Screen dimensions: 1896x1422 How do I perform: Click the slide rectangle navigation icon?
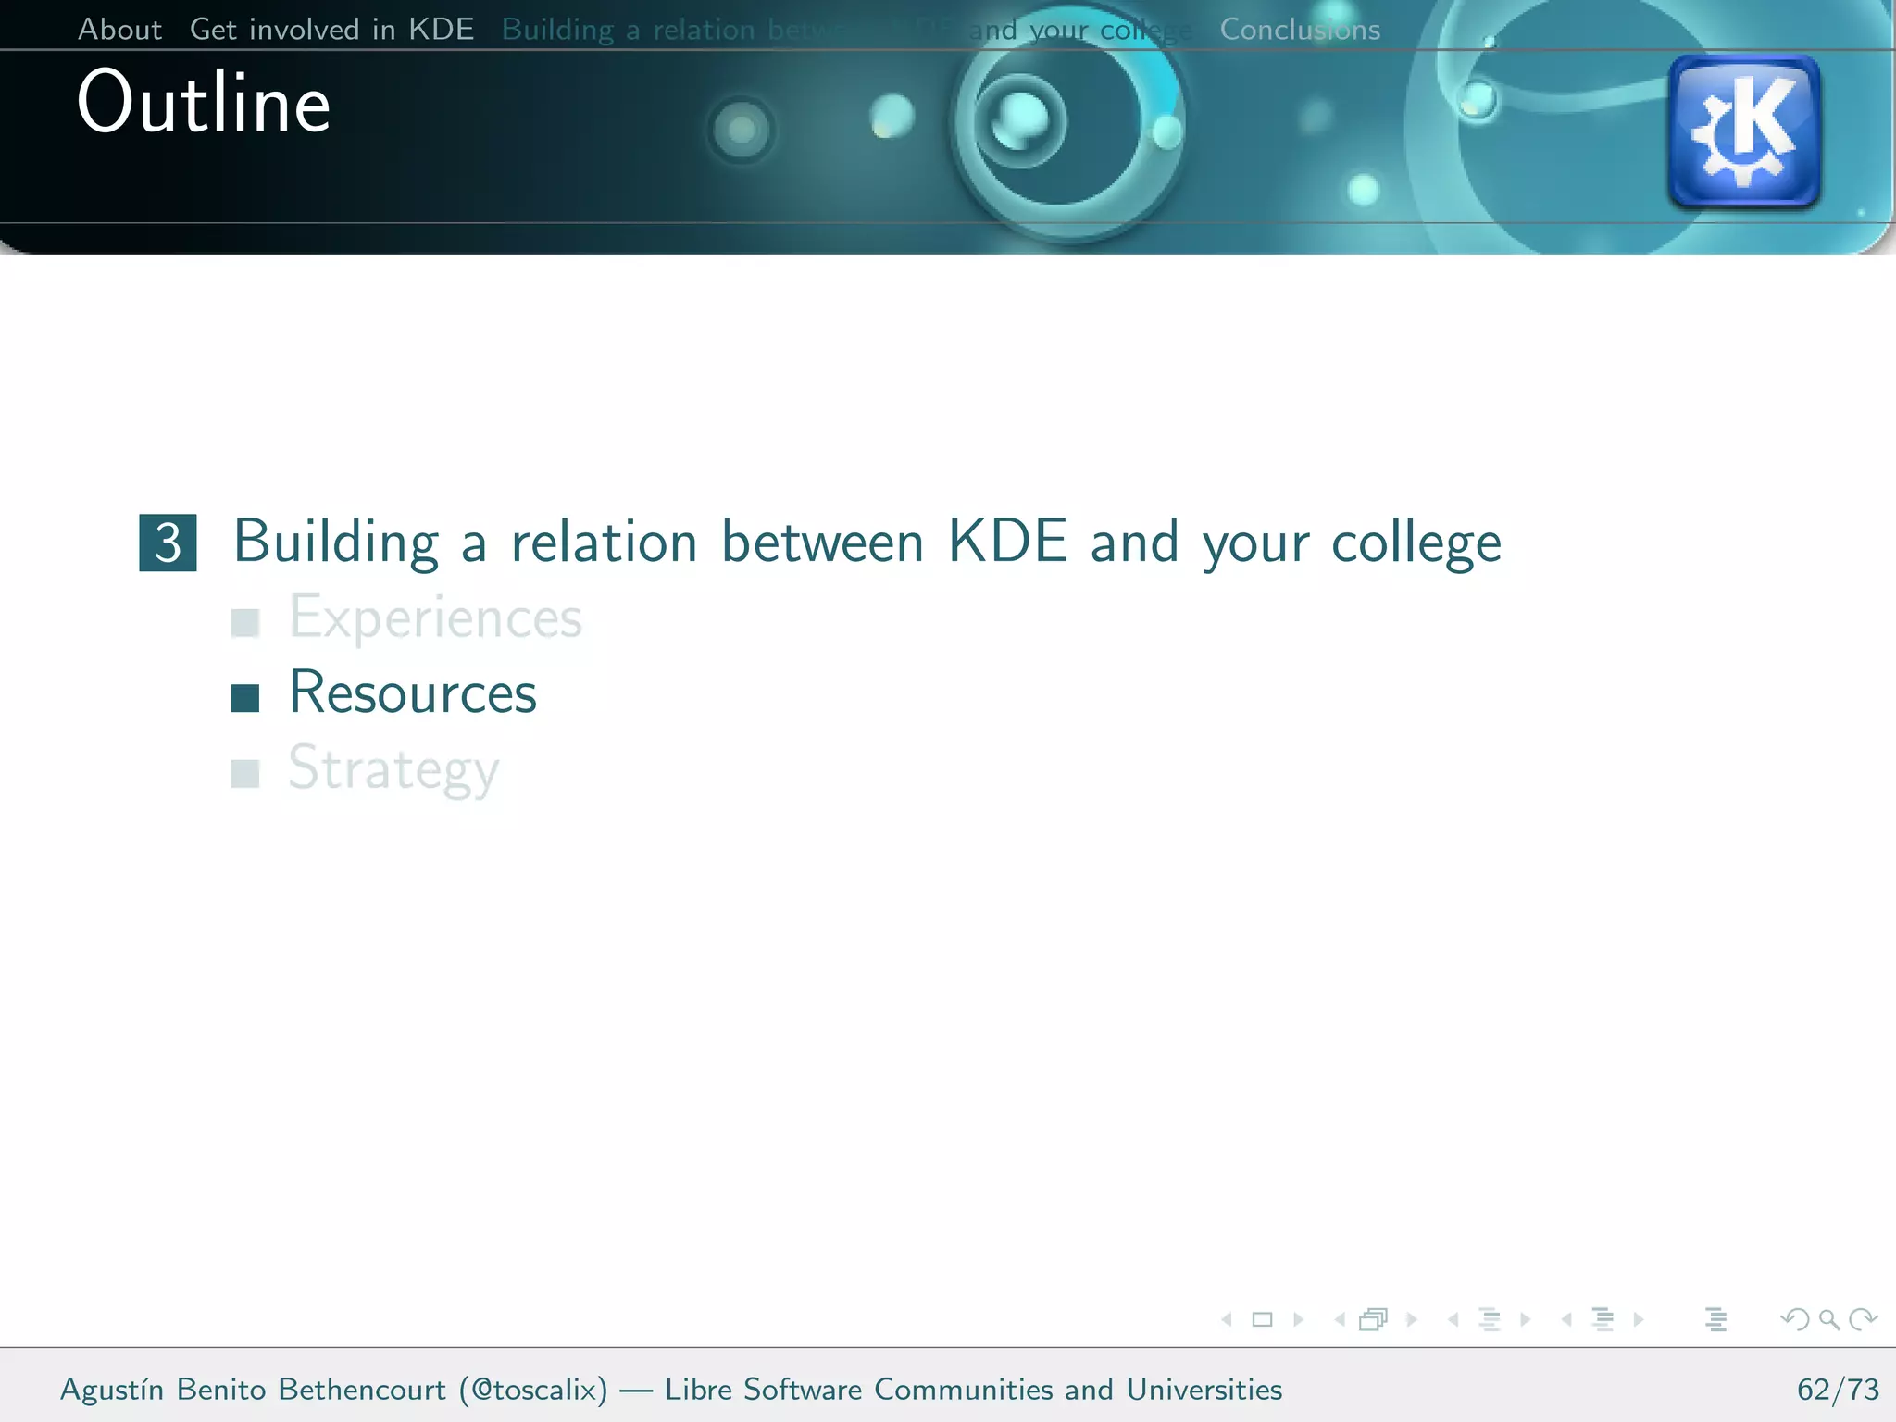tap(1262, 1319)
